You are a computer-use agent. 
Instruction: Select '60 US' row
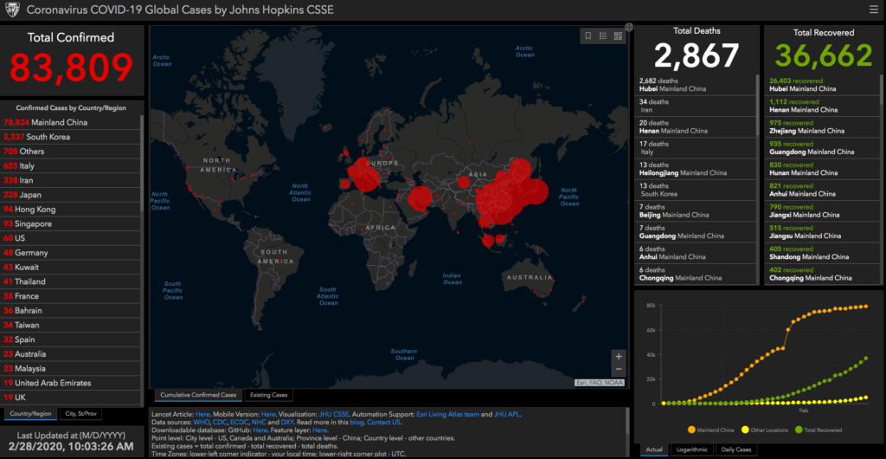tap(71, 238)
